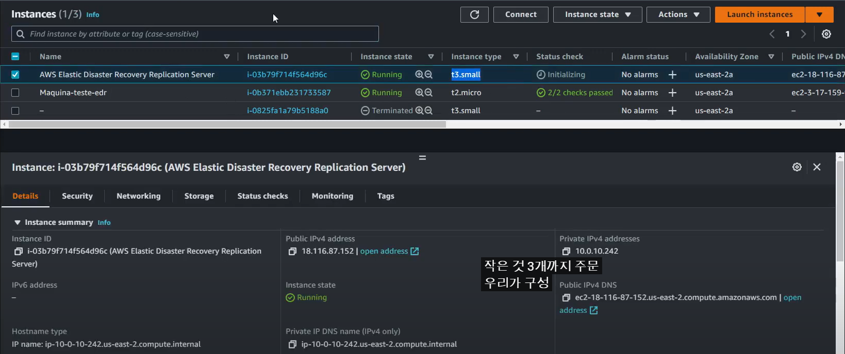Check the Maquina-teste-edr instance checkbox
Viewport: 845px width, 354px height.
point(15,93)
